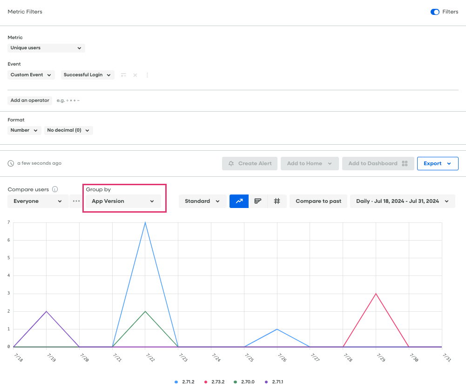This screenshot has width=466, height=389.
Task: Toggle the 2.71.2 legend series
Action: (184, 382)
